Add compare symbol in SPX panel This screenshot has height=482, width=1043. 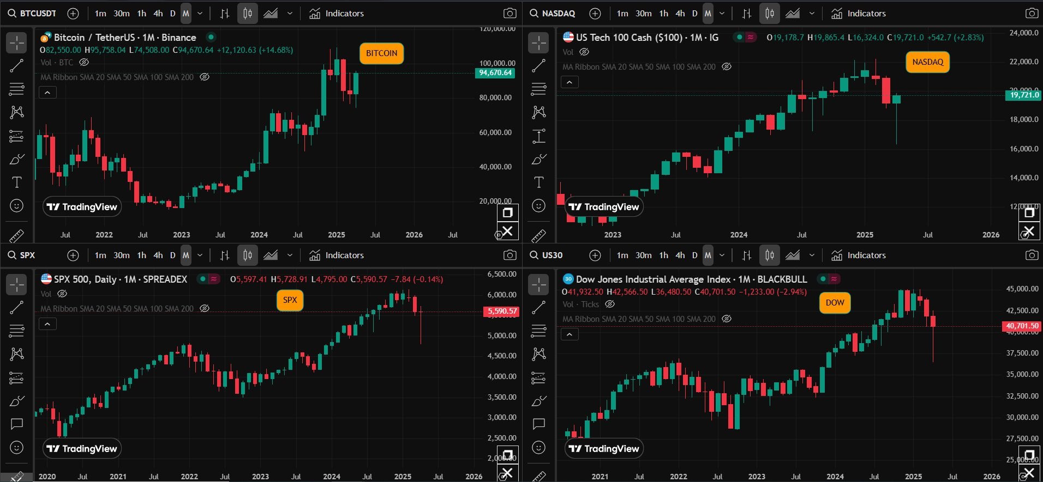click(73, 255)
